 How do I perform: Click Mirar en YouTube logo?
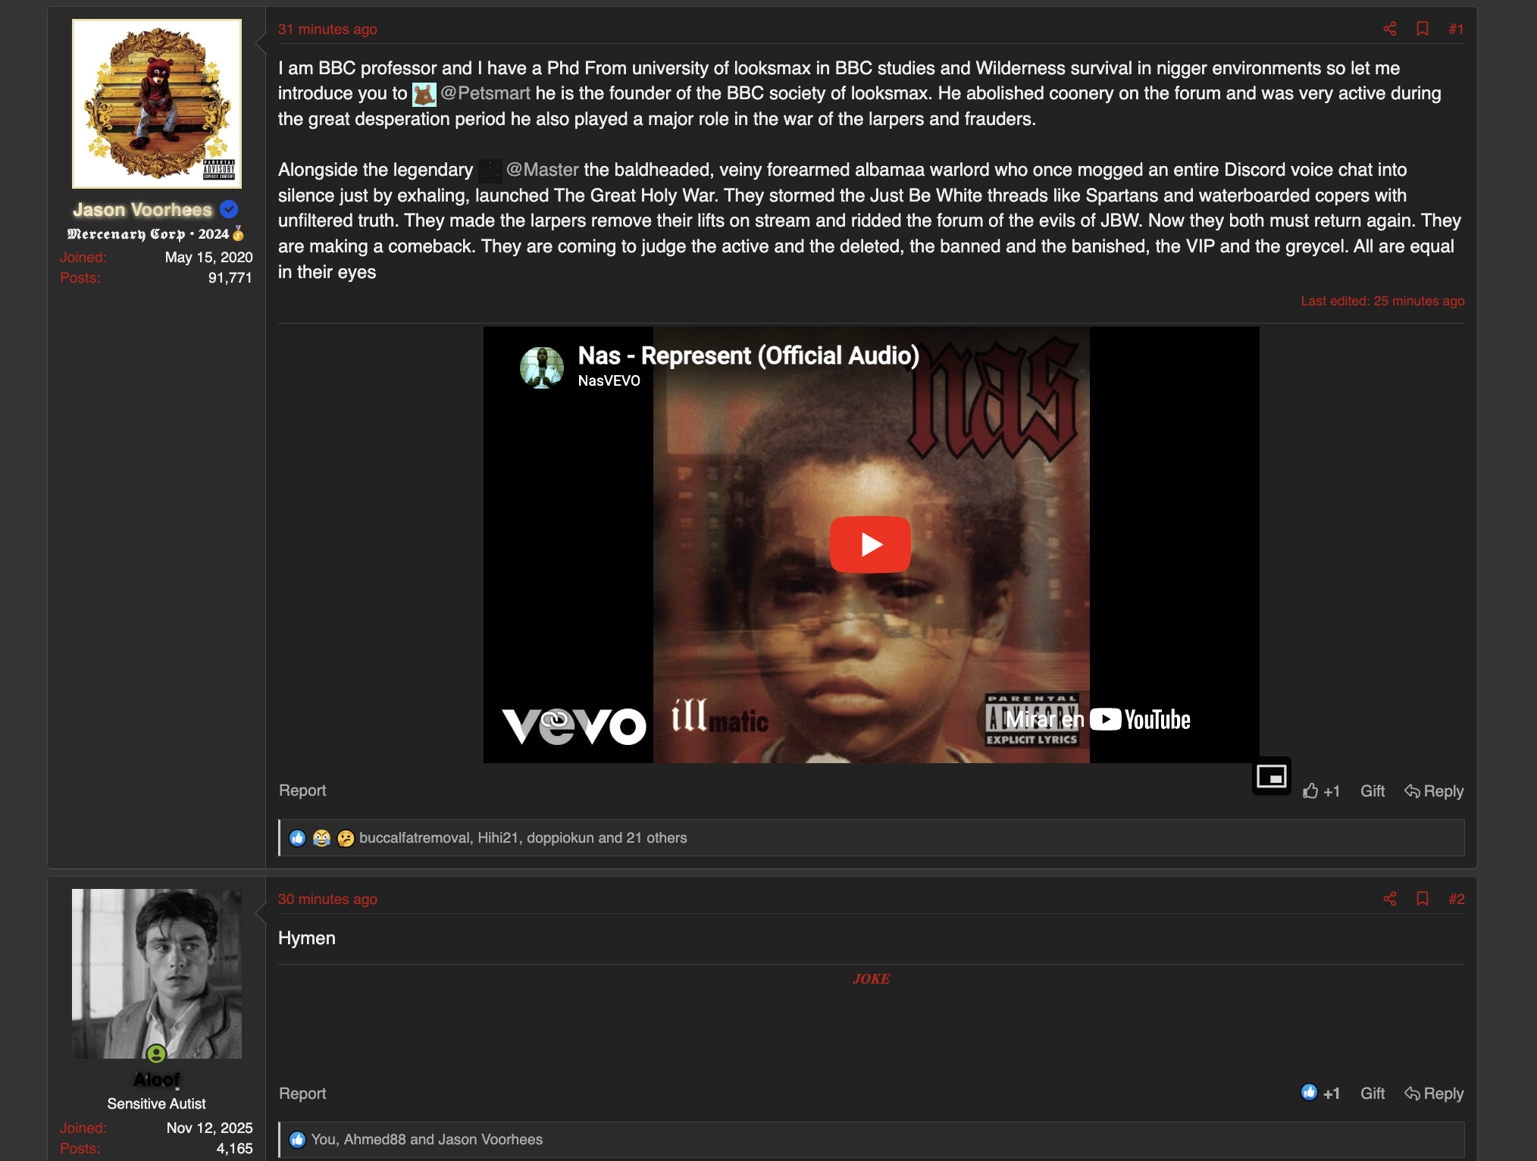(x=1097, y=719)
